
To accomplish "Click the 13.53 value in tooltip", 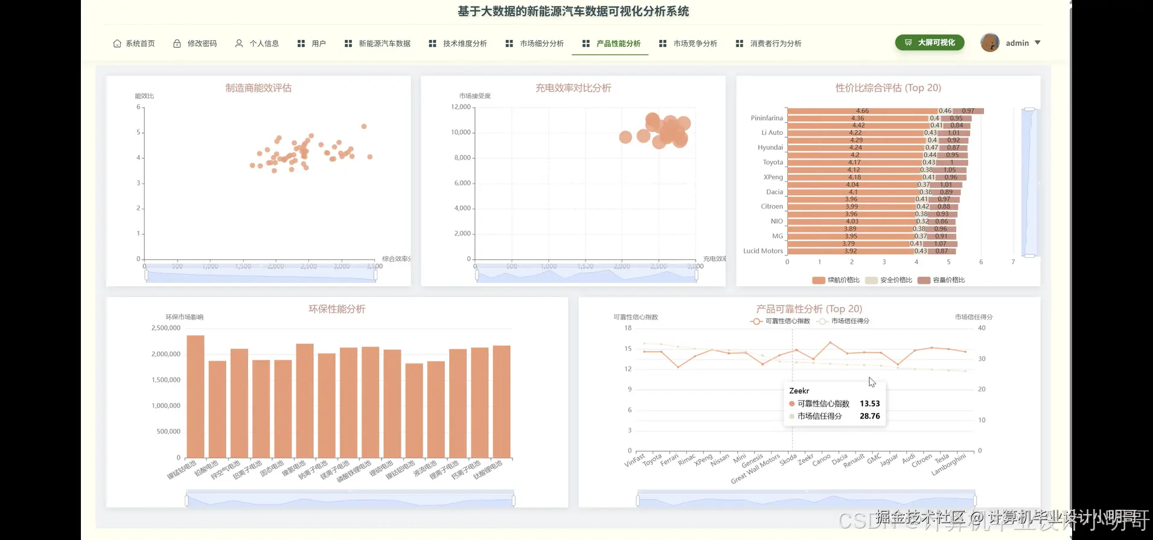I will click(x=870, y=403).
